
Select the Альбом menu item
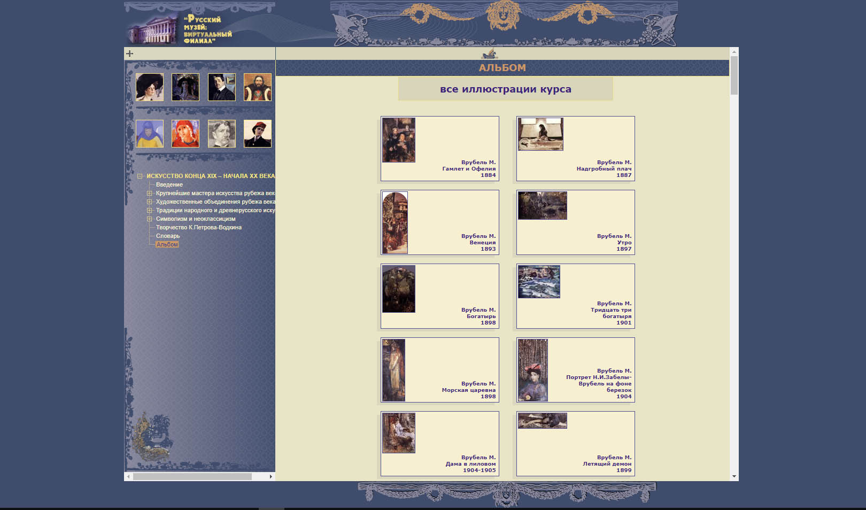(x=167, y=245)
